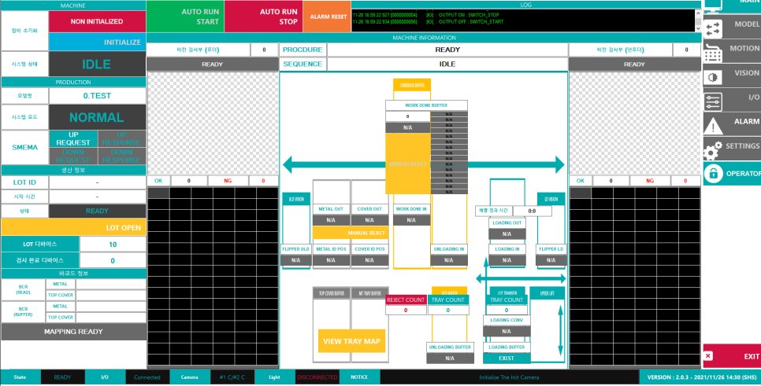Click the LOT device count field showing 10

click(113, 244)
